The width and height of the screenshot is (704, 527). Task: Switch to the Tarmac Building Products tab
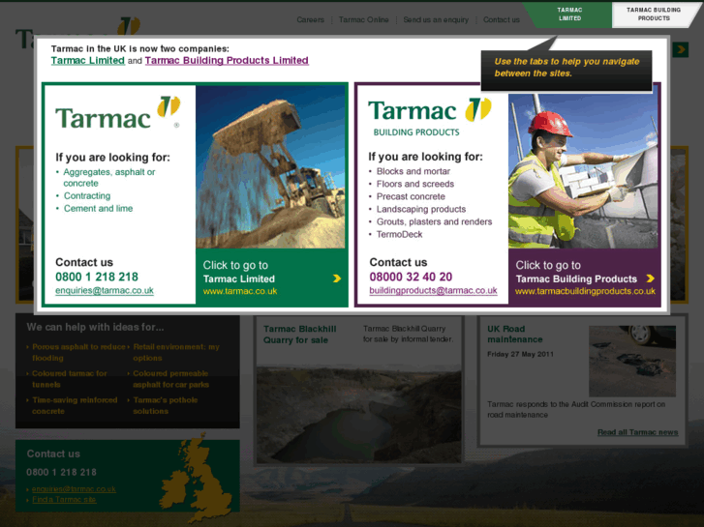(654, 15)
